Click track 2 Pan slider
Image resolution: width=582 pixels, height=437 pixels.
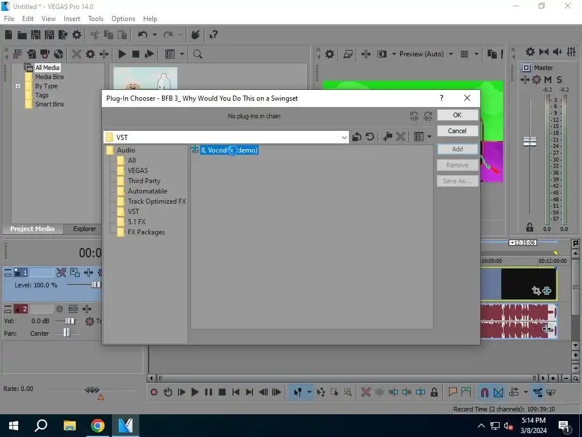point(66,333)
